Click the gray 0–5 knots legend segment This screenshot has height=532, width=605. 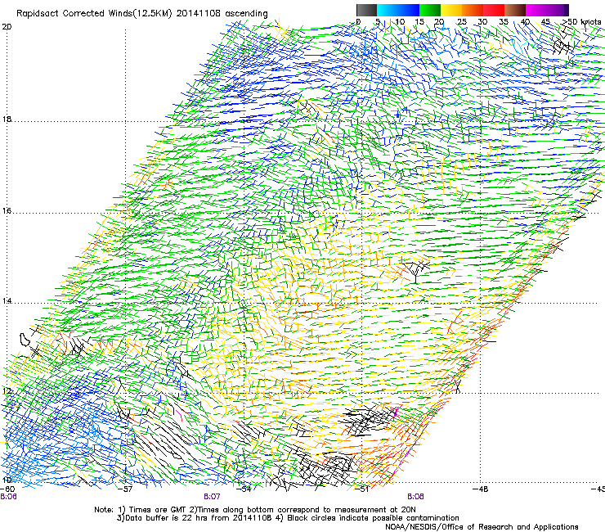point(366,10)
